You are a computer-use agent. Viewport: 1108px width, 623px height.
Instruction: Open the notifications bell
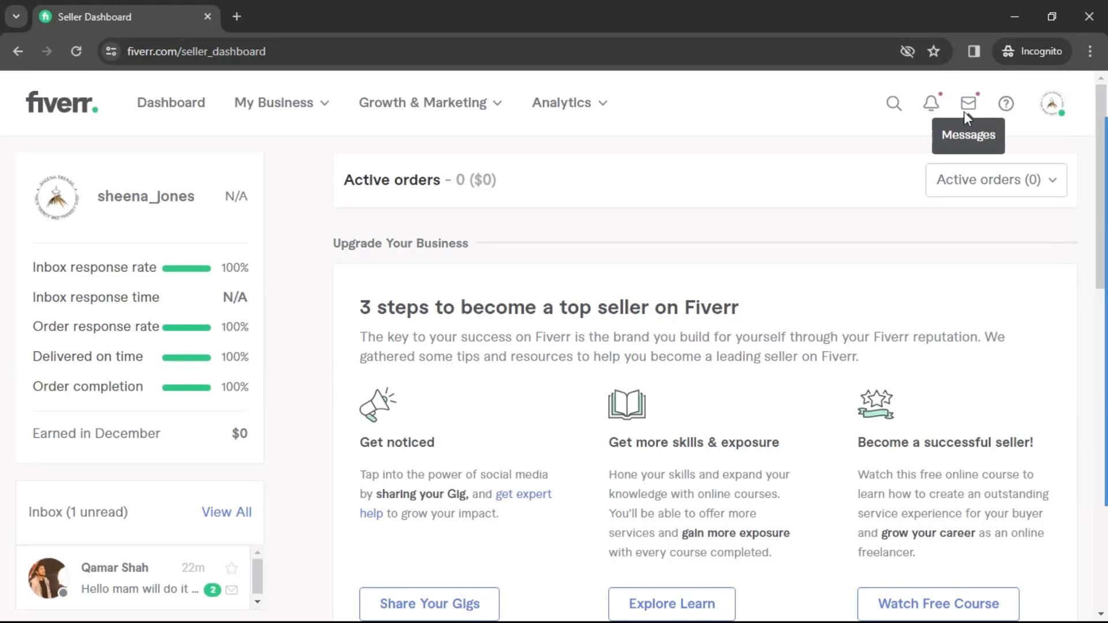click(x=930, y=103)
